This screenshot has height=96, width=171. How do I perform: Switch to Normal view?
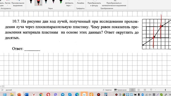coord(133,90)
